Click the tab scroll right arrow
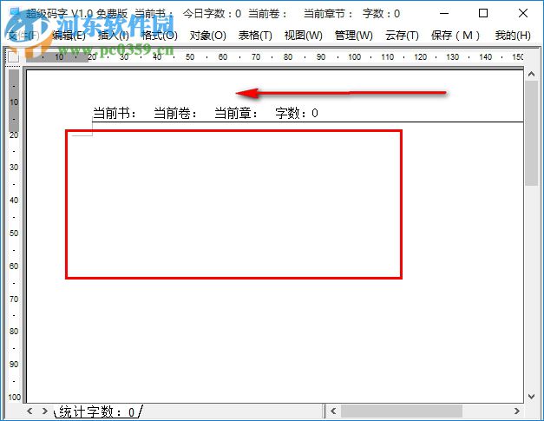 pos(44,411)
